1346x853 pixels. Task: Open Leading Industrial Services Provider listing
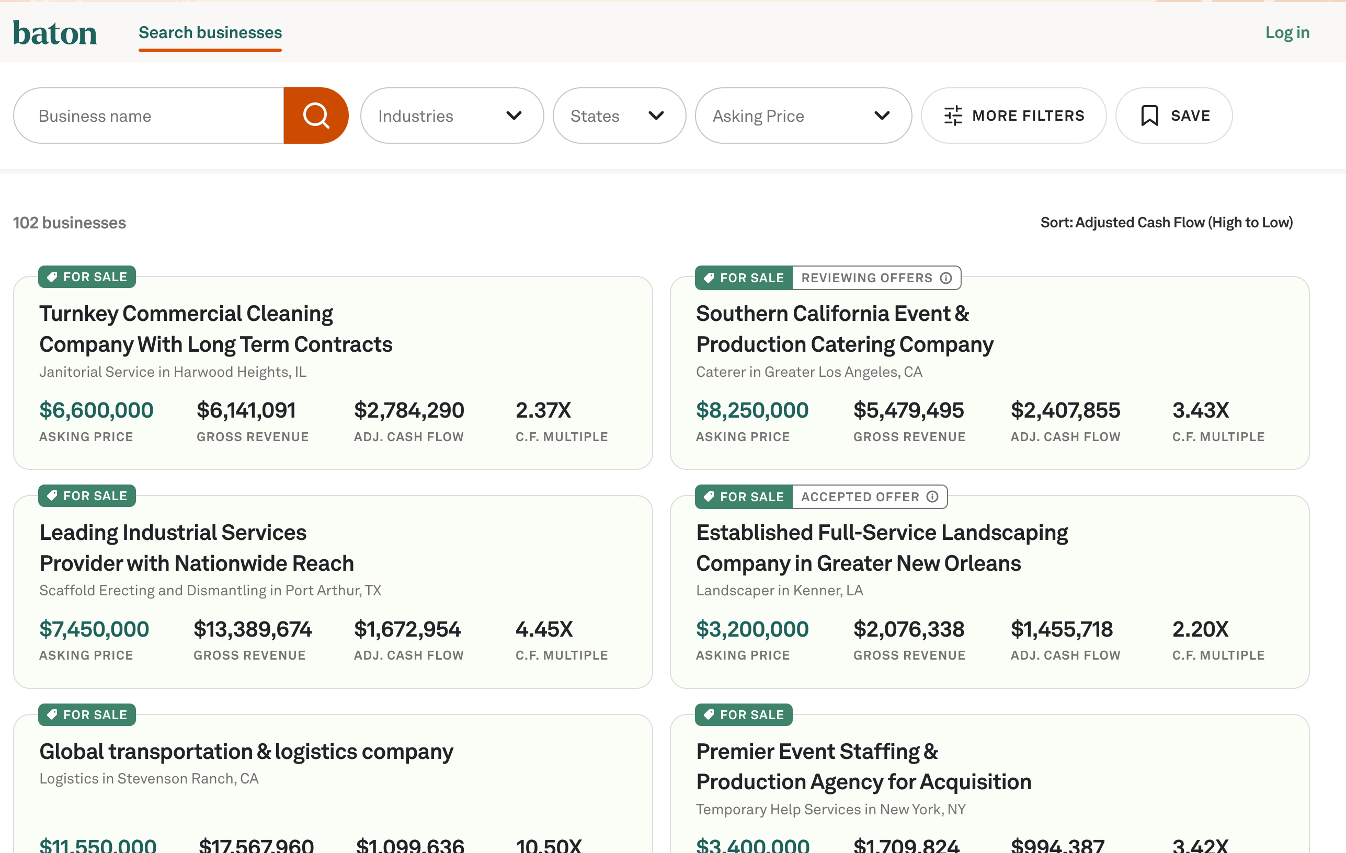pos(197,548)
